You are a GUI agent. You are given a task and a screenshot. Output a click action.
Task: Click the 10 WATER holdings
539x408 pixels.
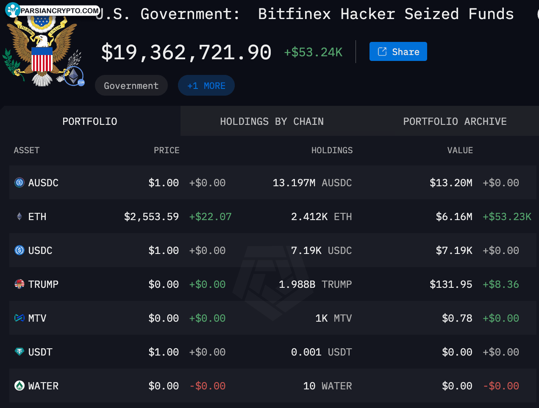coord(328,386)
